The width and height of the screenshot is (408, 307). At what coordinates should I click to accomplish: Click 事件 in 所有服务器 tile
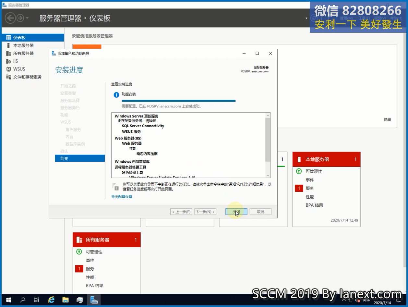[x=90, y=260]
